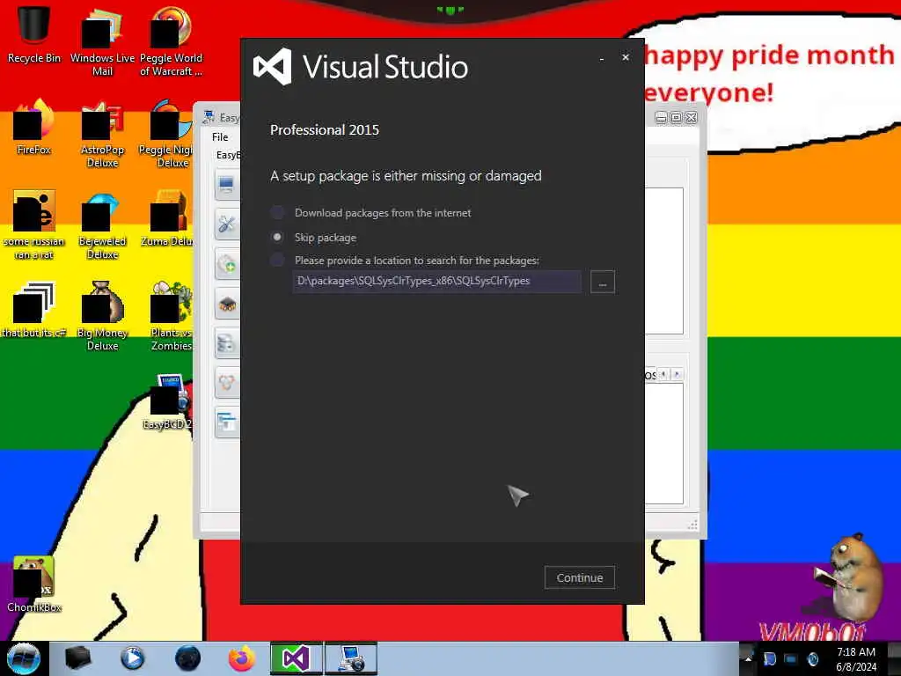This screenshot has height=676, width=901.
Task: Open the Bejeweled Deluxe desktop icon
Action: point(102,224)
